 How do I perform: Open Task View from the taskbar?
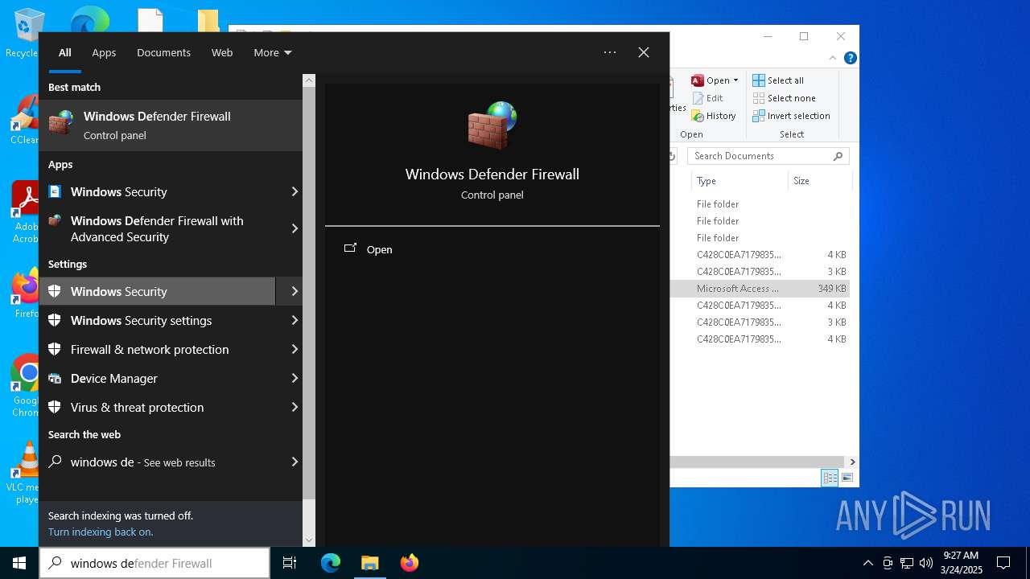[x=290, y=563]
